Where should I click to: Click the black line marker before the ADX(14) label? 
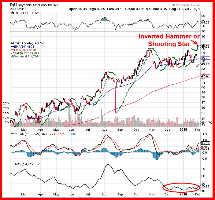(x=12, y=164)
